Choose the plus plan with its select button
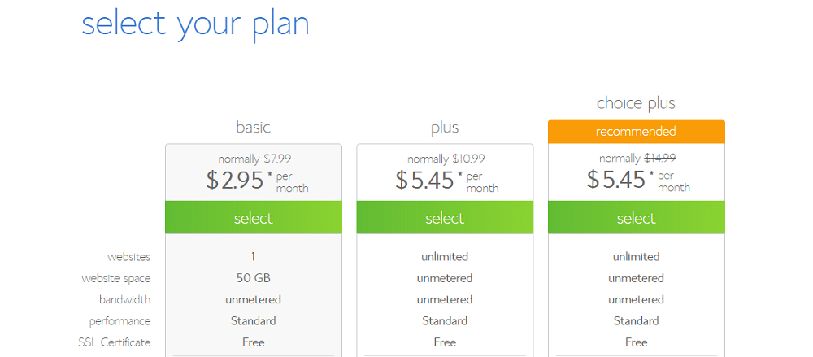Image resolution: width=813 pixels, height=357 pixels. click(445, 218)
